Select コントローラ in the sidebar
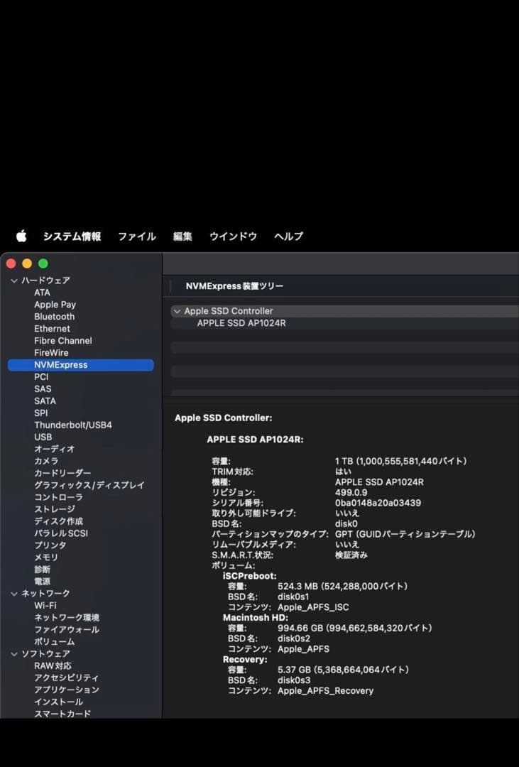519x767 pixels. click(59, 497)
